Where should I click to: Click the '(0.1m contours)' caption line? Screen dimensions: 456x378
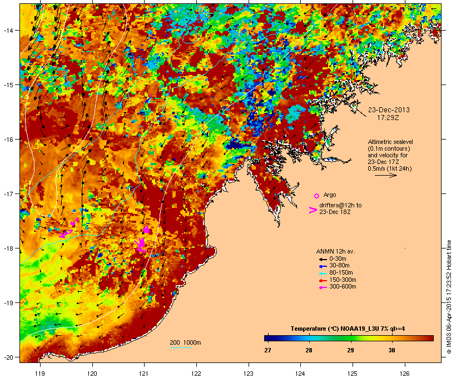pos(389,148)
